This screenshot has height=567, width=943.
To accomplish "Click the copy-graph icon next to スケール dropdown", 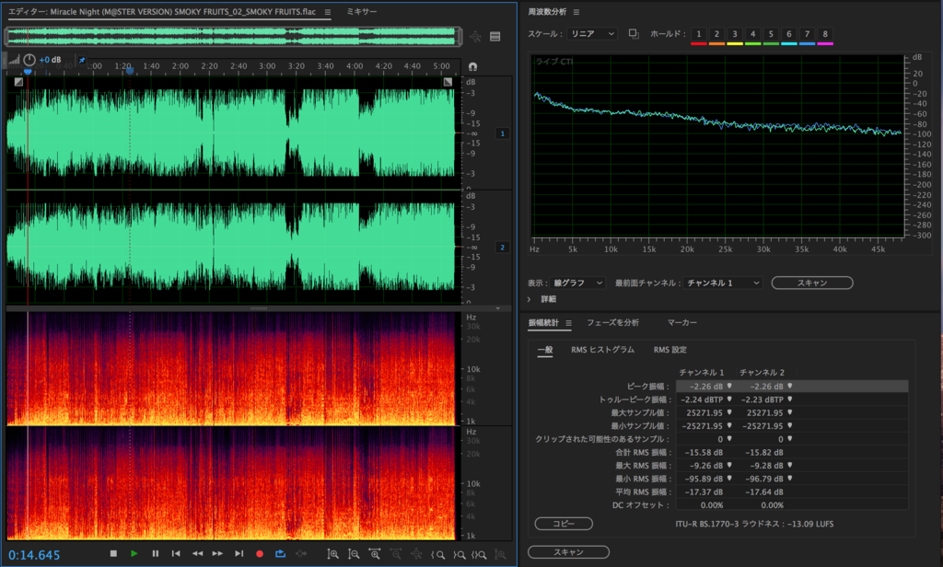I will click(x=634, y=34).
